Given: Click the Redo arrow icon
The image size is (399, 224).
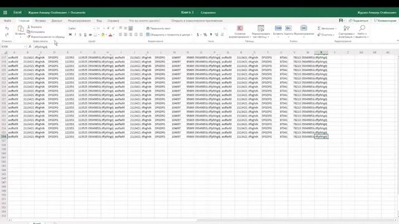Looking at the screenshot, I should click(x=7, y=35).
